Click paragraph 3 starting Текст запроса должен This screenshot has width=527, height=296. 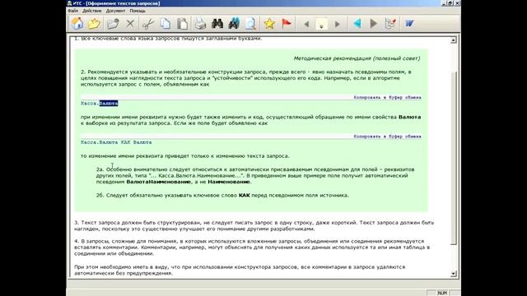[x=254, y=225]
